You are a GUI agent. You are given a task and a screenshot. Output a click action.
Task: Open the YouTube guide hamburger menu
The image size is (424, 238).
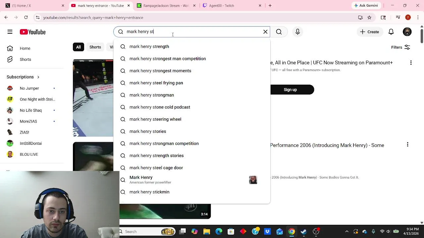coord(10,32)
